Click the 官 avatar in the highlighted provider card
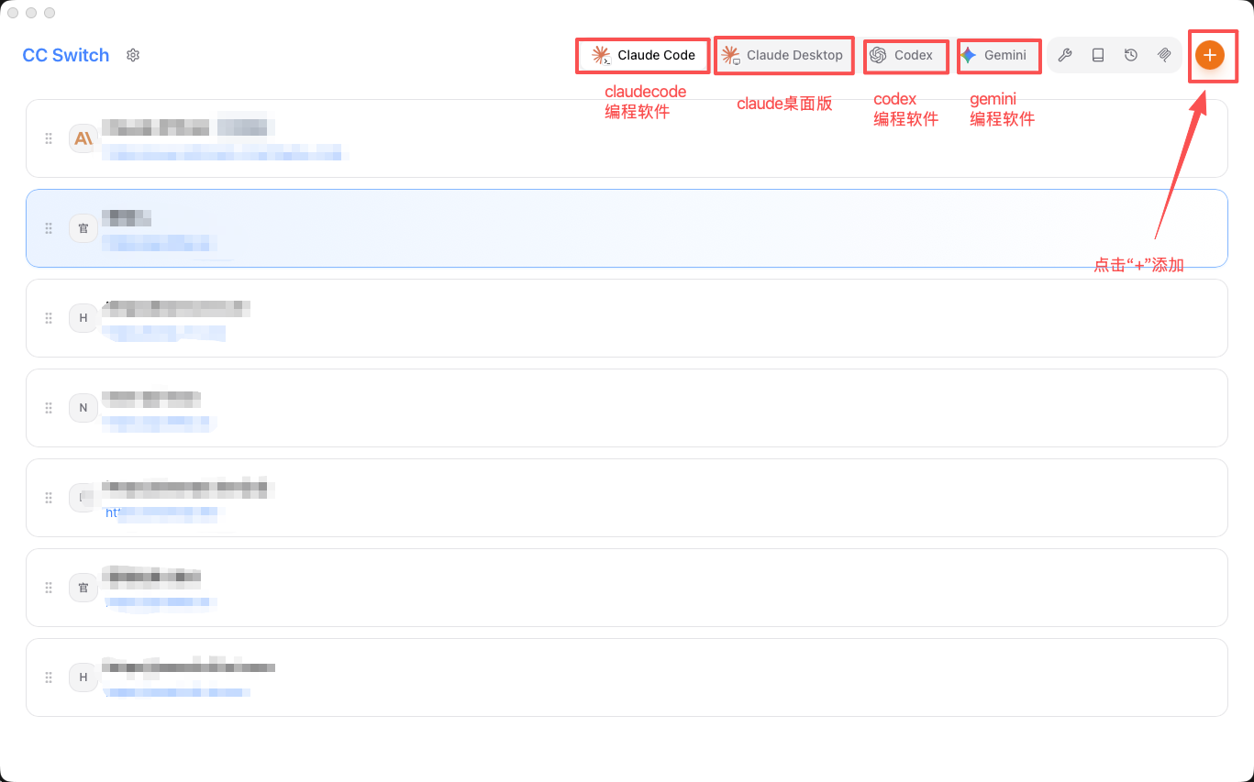1254x782 pixels. tap(83, 228)
